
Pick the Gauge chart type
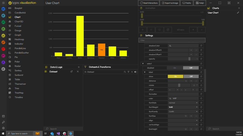[18, 31]
